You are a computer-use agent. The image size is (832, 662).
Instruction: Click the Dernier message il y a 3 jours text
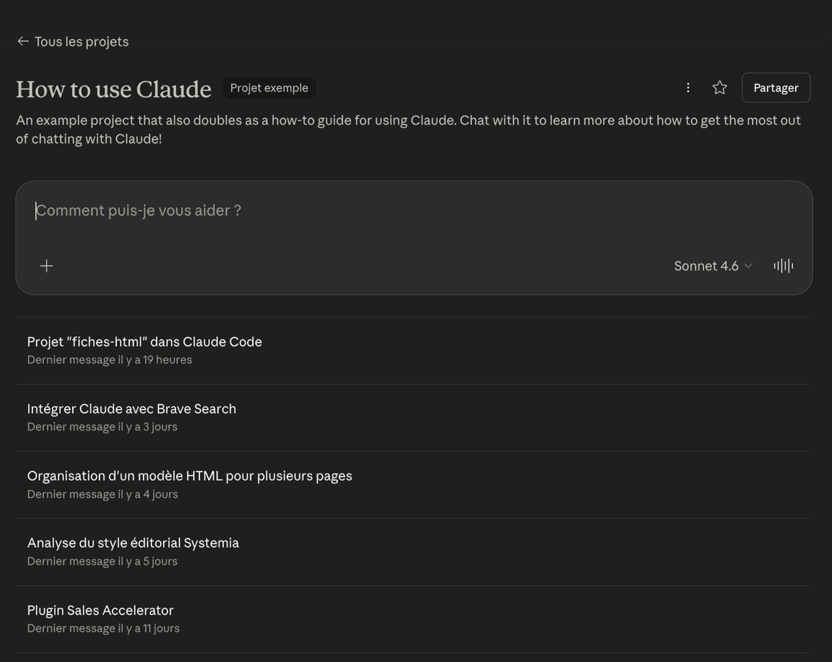102,427
